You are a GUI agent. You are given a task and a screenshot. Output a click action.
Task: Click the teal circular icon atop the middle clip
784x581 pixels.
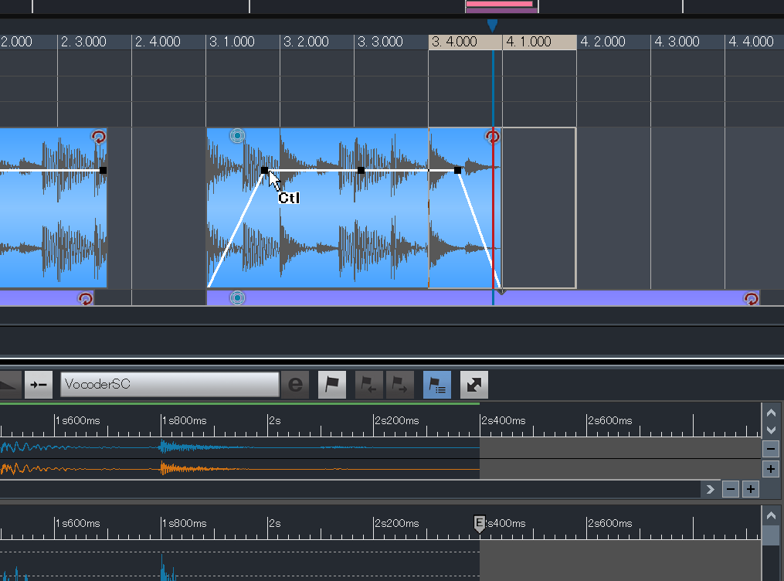[x=237, y=137]
